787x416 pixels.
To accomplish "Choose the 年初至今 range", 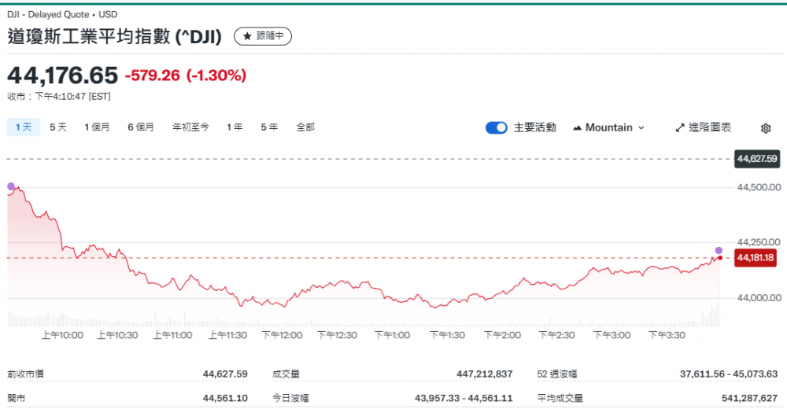I will coord(190,127).
